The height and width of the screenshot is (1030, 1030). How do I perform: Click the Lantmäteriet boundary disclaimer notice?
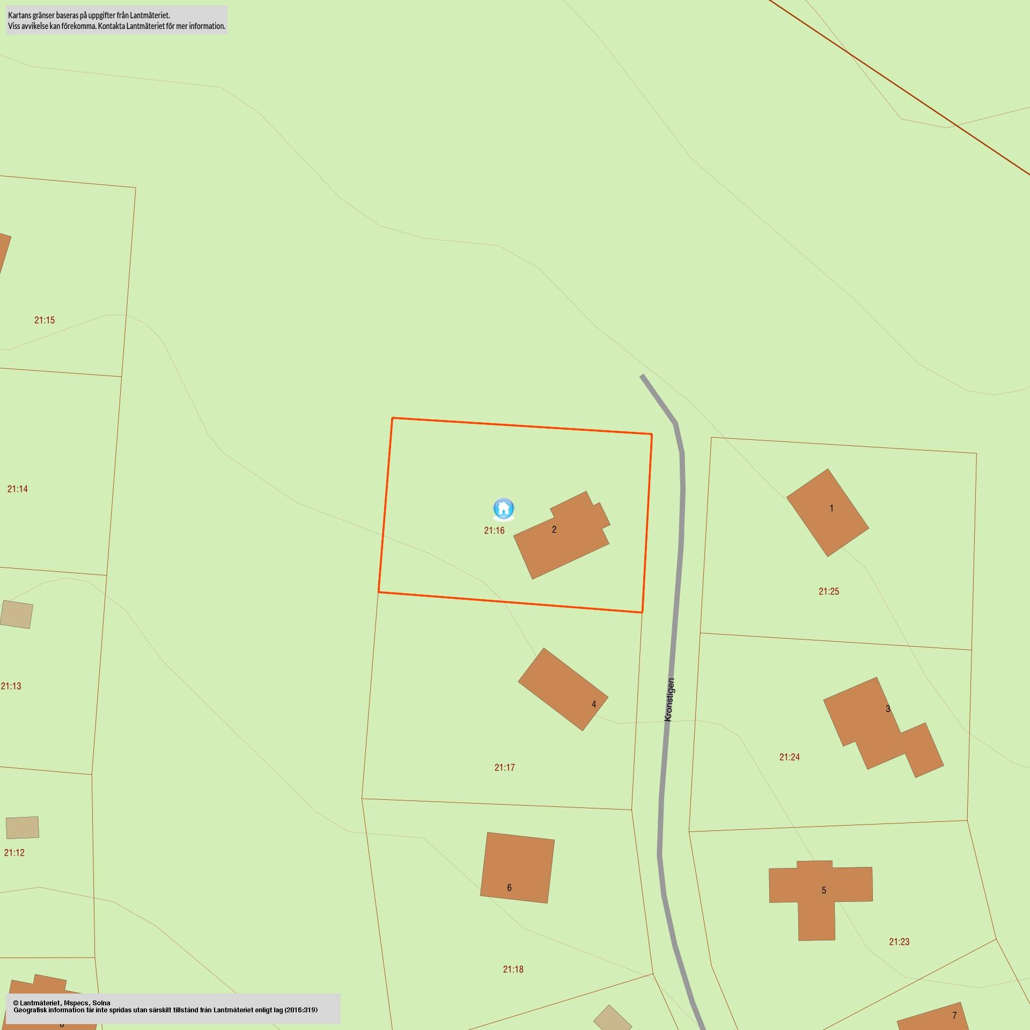click(x=116, y=20)
